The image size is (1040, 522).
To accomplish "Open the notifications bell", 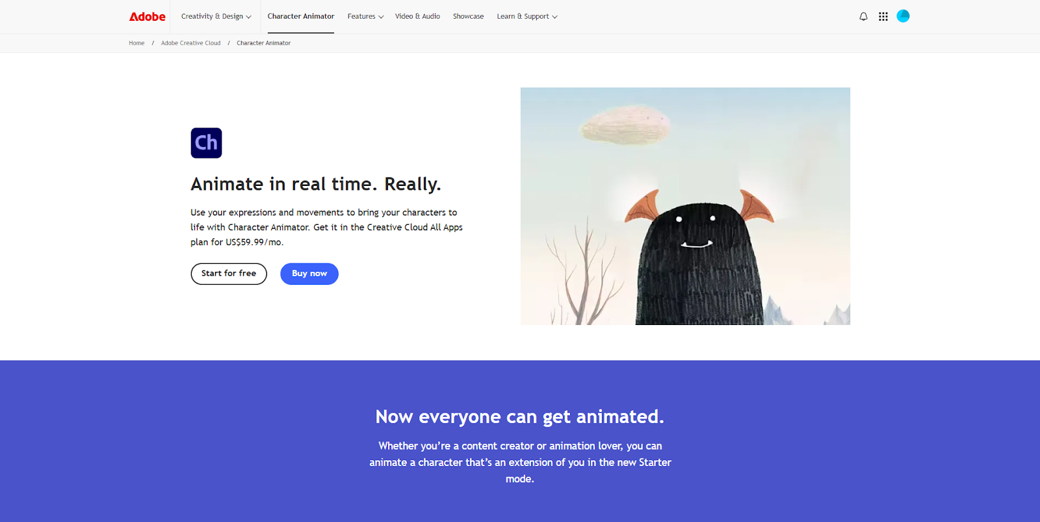I will pyautogui.click(x=863, y=16).
